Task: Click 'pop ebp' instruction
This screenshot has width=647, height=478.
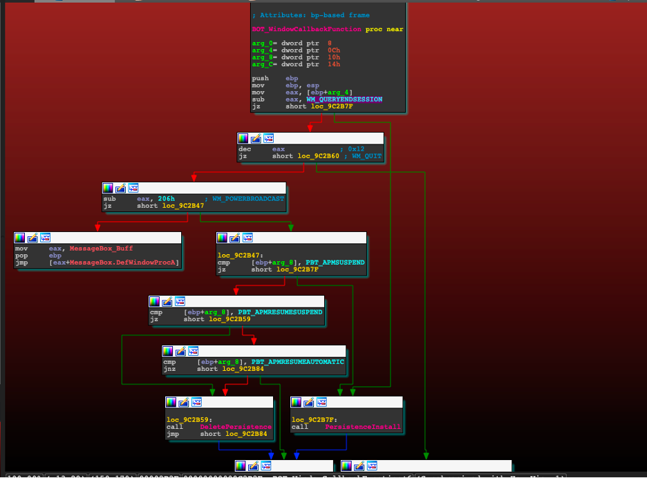Action: (x=39, y=256)
